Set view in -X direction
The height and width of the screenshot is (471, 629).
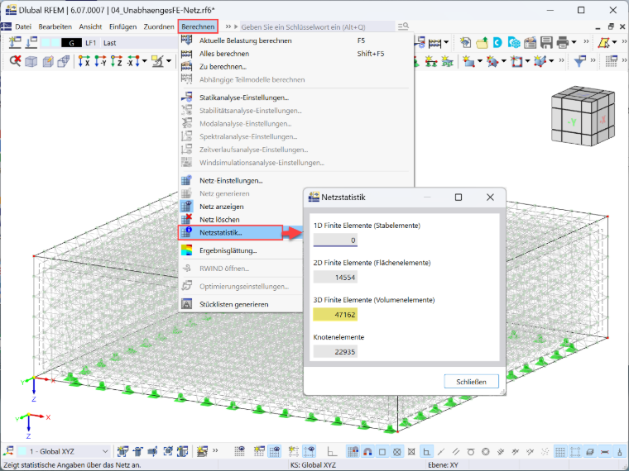[132, 61]
